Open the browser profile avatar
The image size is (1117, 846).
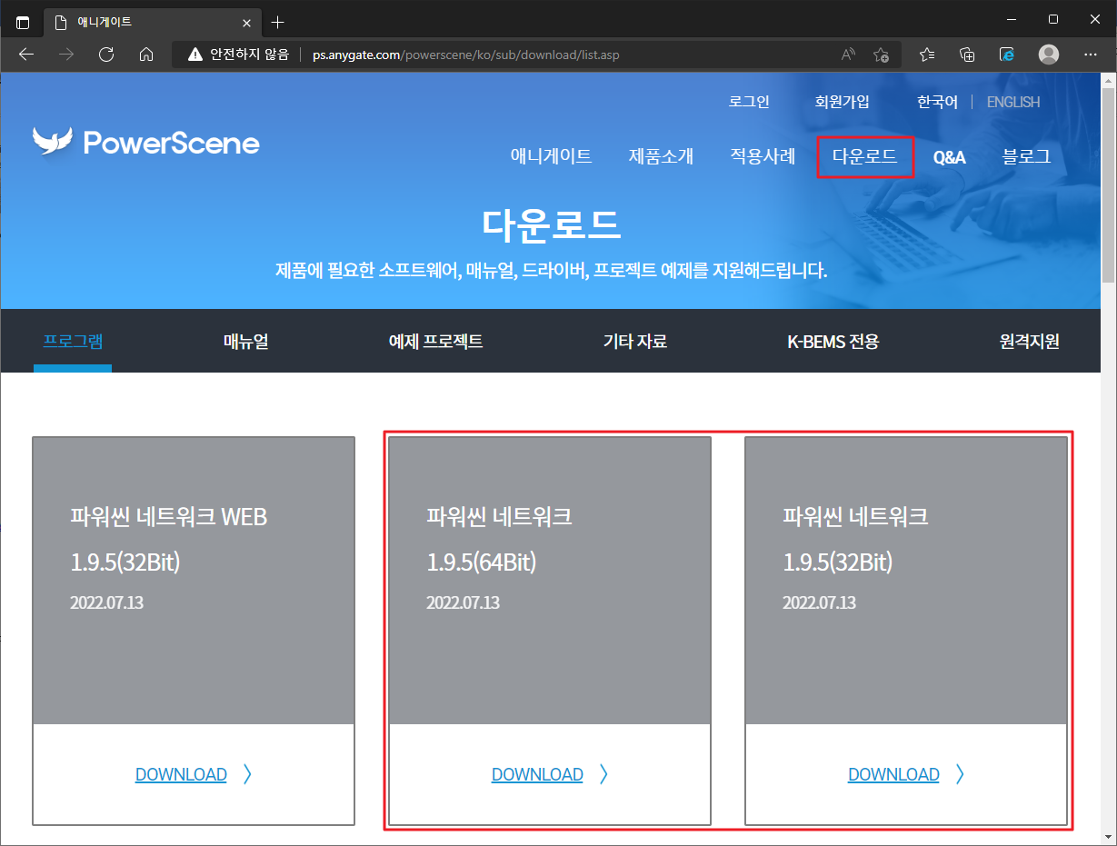(x=1049, y=55)
